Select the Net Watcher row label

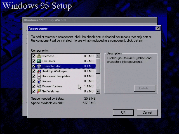(x=50, y=91)
